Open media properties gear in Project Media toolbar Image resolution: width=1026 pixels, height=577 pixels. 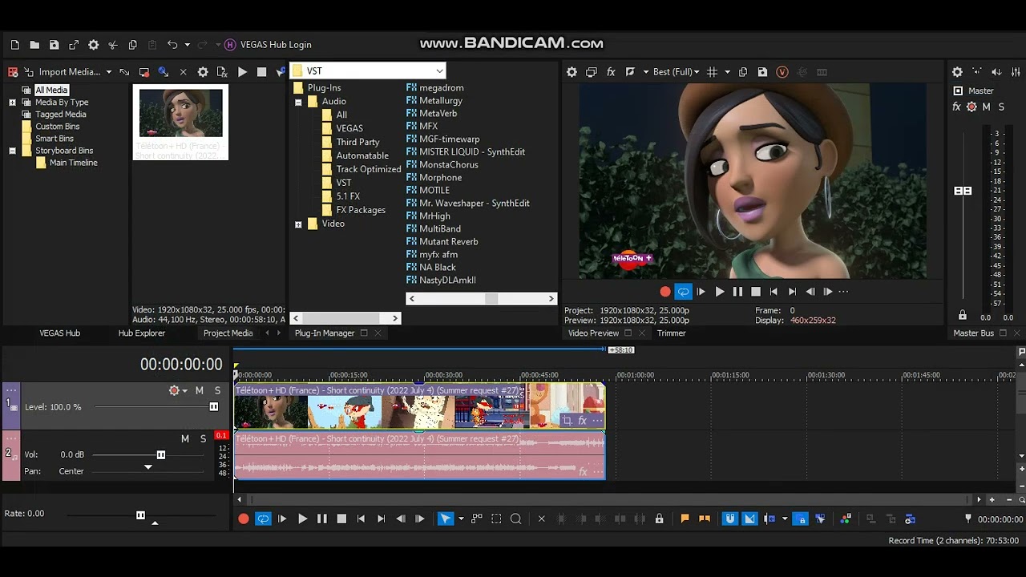point(203,72)
